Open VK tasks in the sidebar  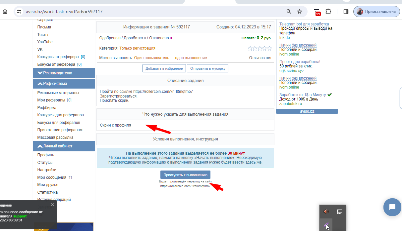[x=40, y=50]
